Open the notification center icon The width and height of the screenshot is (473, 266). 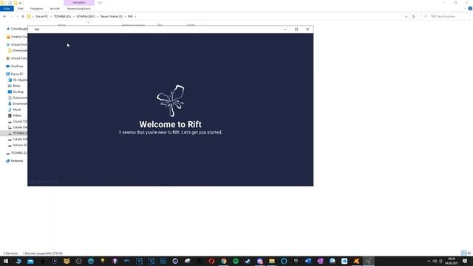coord(465,261)
